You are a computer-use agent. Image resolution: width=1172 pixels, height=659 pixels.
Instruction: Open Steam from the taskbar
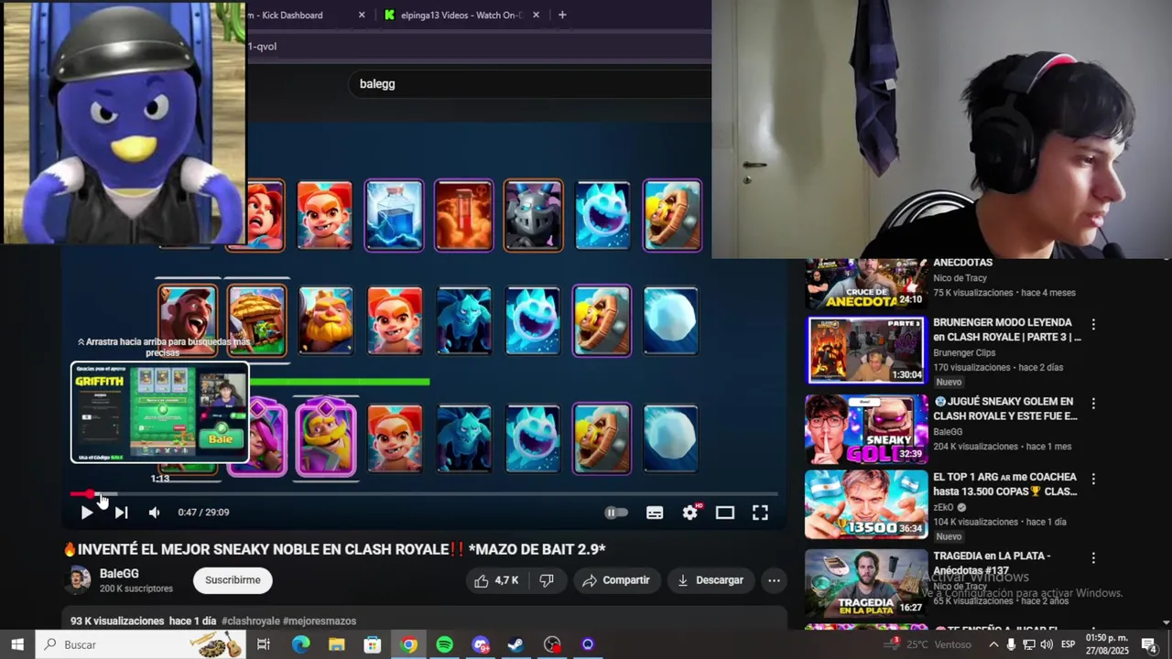coord(515,644)
